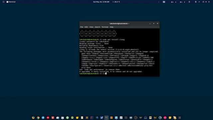This screenshot has height=120, width=213.
Task: Launch OBS Studio from the dock
Action: (x=136, y=118)
